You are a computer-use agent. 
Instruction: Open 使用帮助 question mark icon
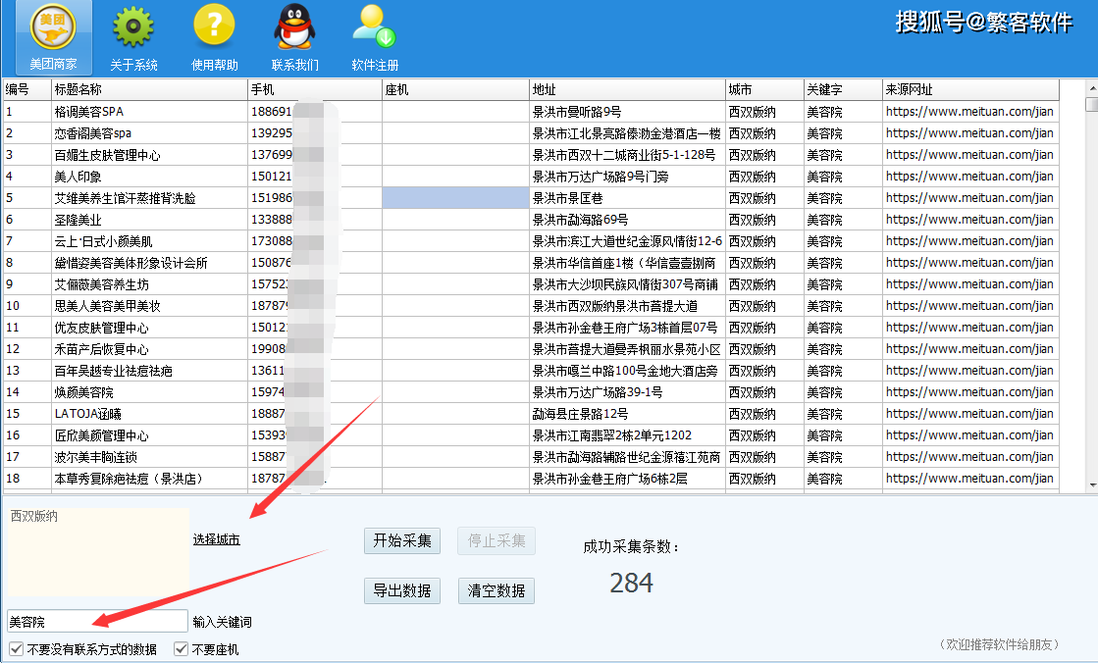214,38
